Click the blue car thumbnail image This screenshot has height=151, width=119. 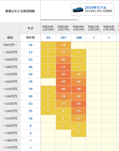[x=78, y=10]
